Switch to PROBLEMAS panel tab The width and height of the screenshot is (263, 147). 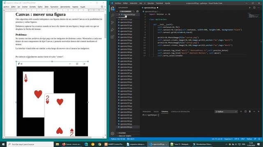(x=147, y=111)
